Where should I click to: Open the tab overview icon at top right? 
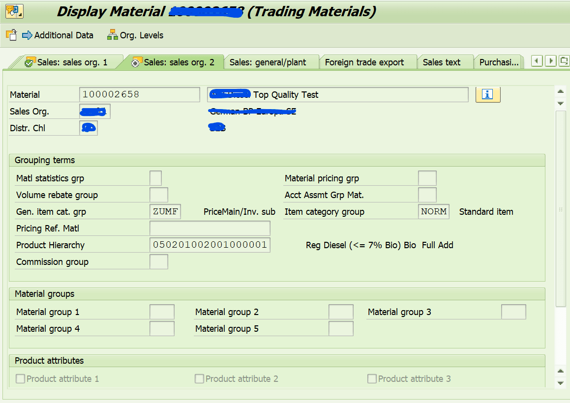[564, 61]
